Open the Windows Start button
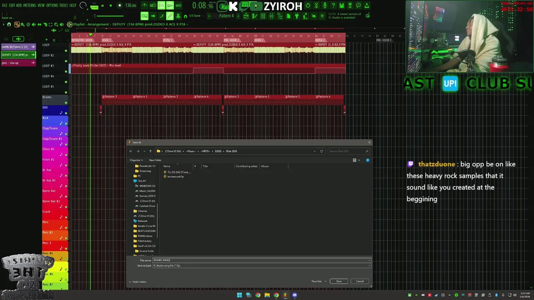 pos(239,295)
